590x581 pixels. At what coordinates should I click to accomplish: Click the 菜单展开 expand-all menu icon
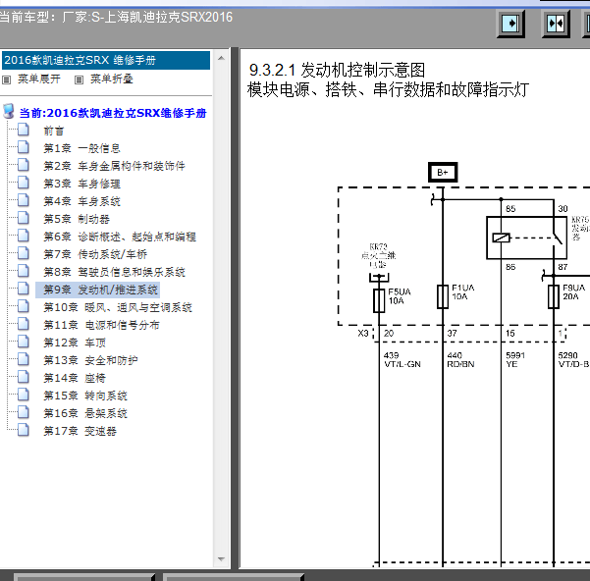[7, 80]
